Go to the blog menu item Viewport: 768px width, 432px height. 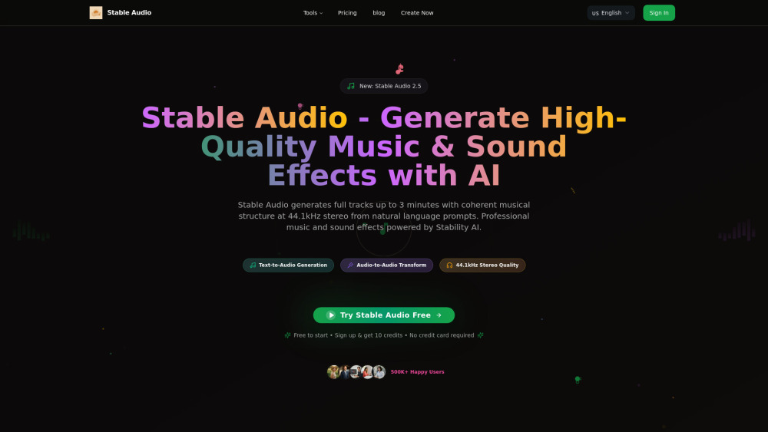pyautogui.click(x=379, y=13)
